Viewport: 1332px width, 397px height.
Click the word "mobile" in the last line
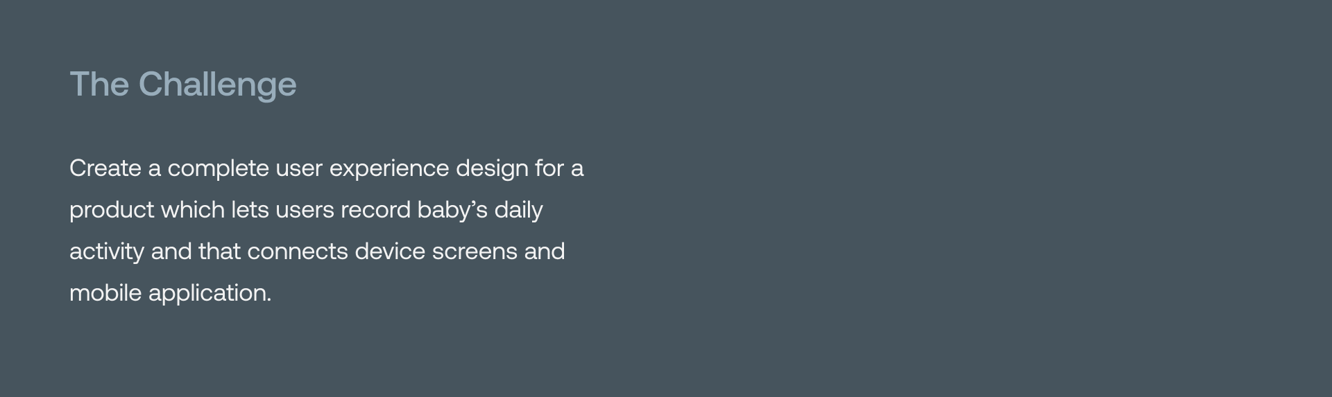click(x=105, y=293)
